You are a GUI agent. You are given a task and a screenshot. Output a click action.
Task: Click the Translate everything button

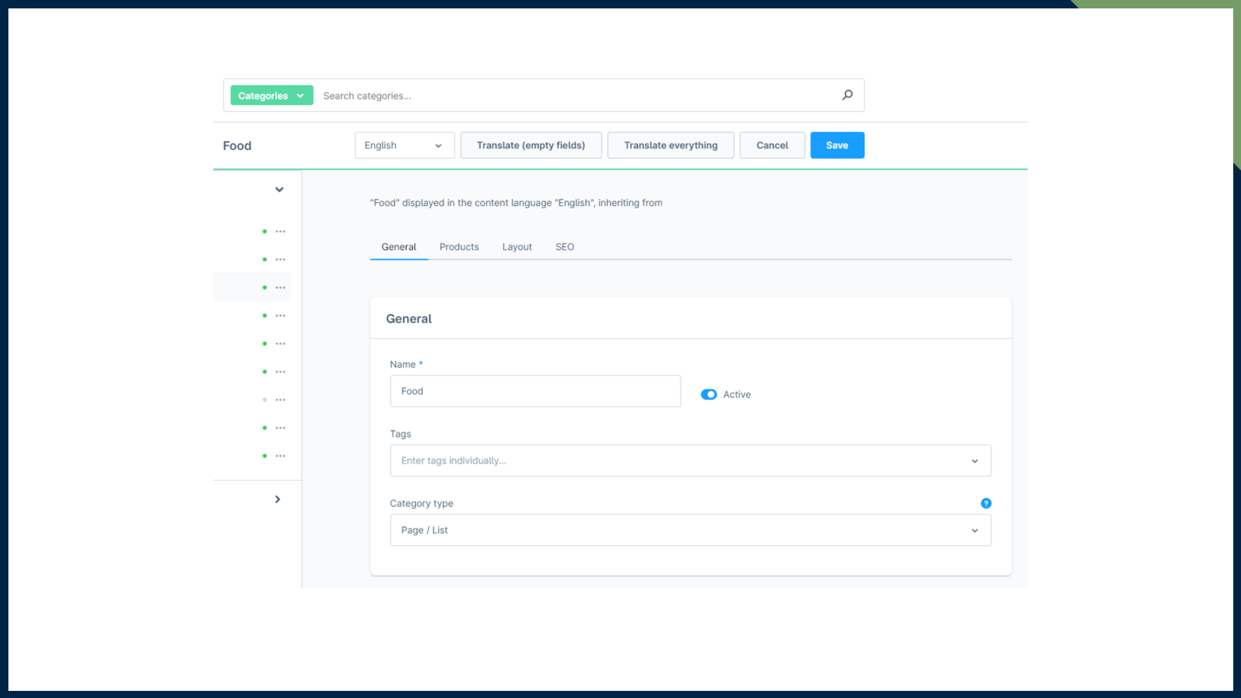pyautogui.click(x=670, y=145)
